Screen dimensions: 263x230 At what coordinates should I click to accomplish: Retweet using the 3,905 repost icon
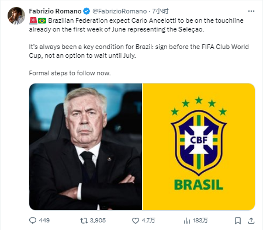pos(84,221)
